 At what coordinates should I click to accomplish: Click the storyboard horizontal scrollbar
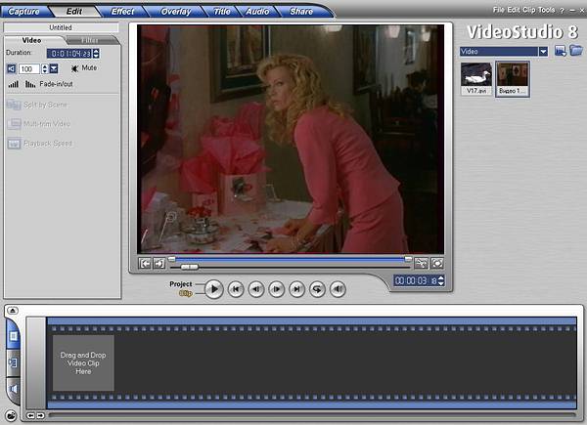click(312, 414)
